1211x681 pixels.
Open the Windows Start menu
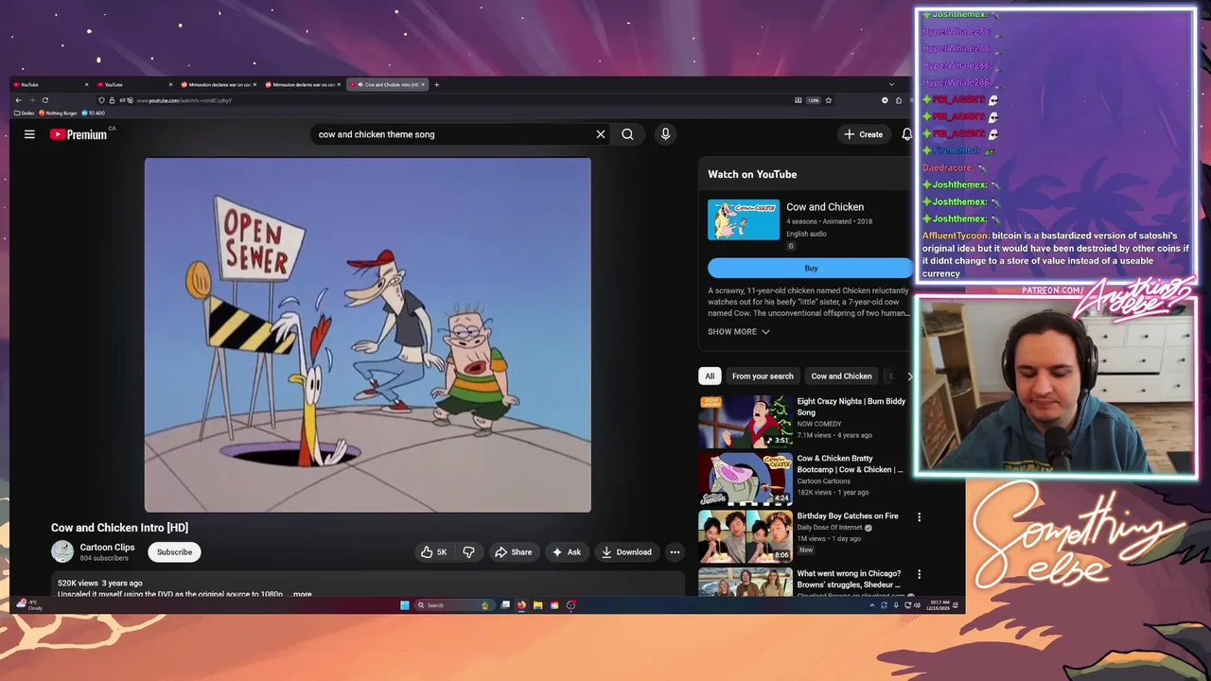[x=404, y=605]
